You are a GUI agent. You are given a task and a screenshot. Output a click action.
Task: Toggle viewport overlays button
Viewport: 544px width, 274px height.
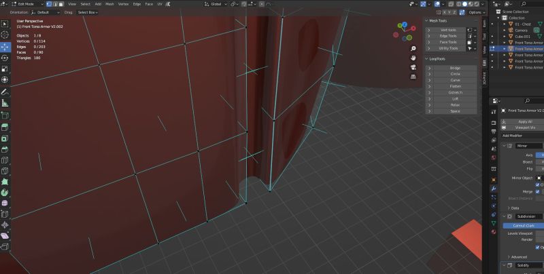(x=437, y=4)
